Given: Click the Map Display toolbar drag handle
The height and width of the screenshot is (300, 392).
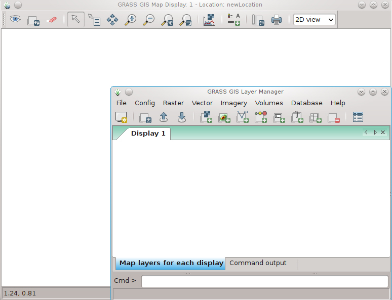Looking at the screenshot, I should pyautogui.click(x=4, y=20).
